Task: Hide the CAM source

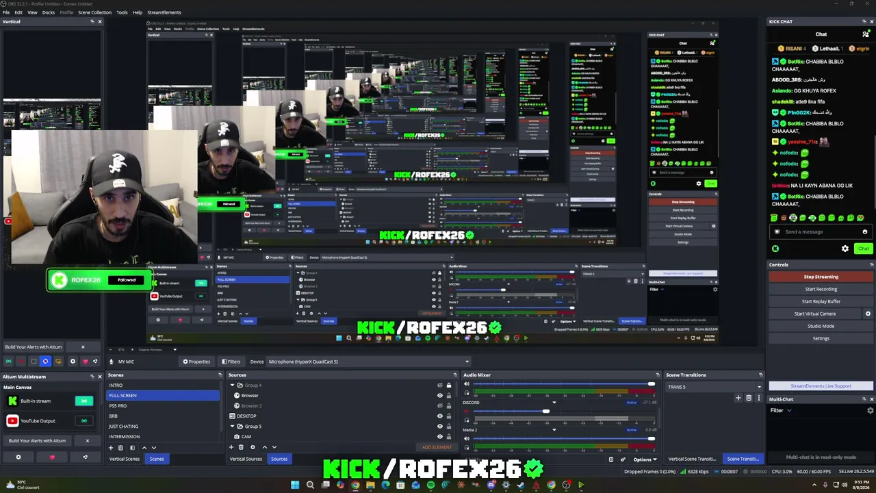Action: (440, 436)
